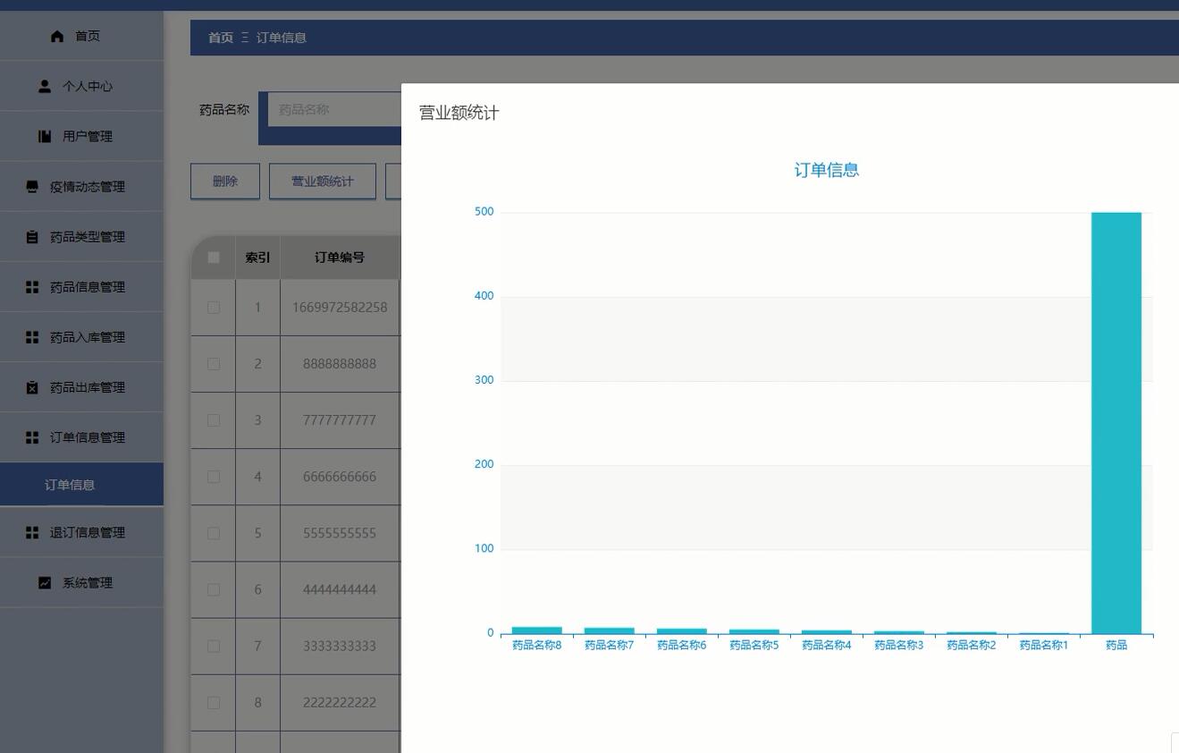The image size is (1179, 753).
Task: Click the 药品名称8 bar in chart
Action: [537, 630]
